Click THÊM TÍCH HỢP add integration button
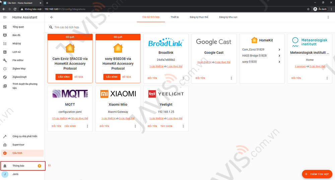The image size is (335, 180). tap(317, 174)
